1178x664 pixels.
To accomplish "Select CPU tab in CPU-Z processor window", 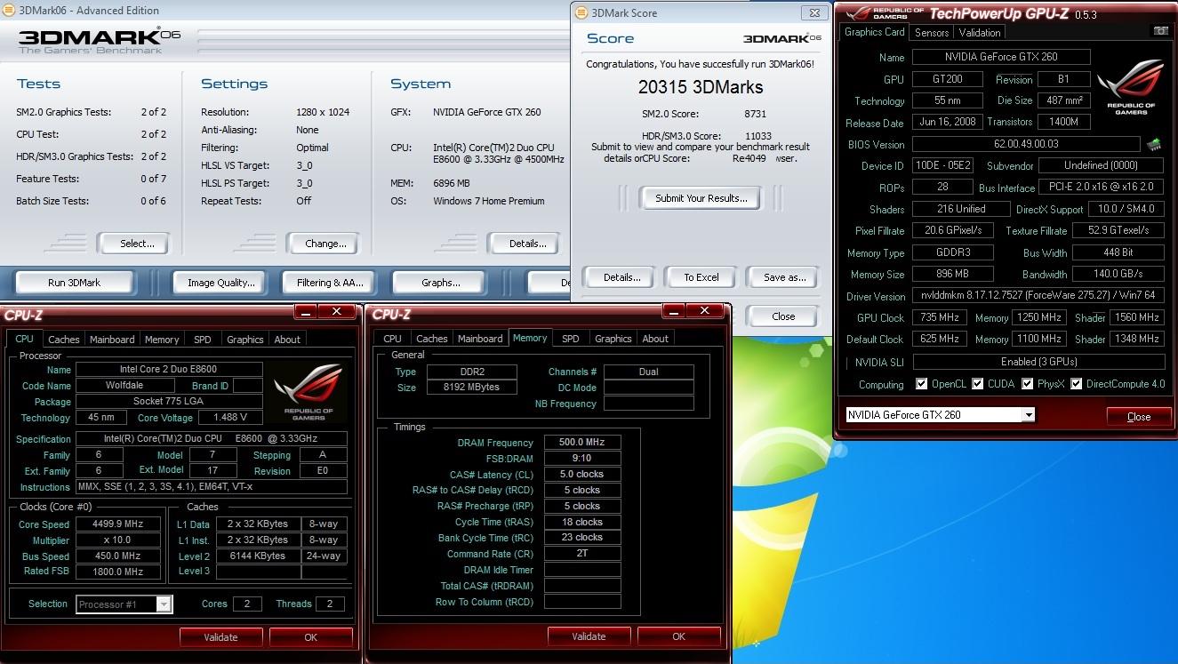I will pos(24,339).
